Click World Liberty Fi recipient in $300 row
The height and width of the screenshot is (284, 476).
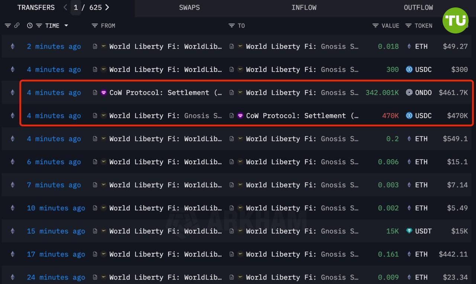[x=302, y=70]
